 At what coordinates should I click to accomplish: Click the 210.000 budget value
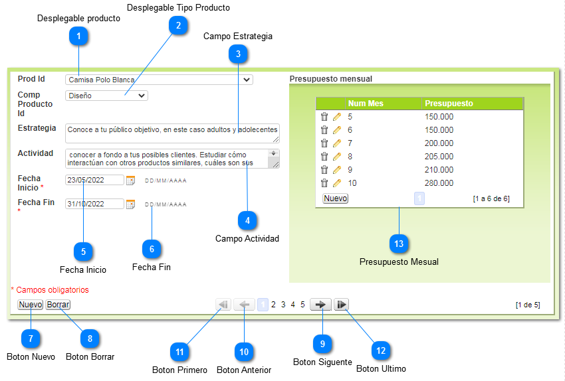pyautogui.click(x=439, y=170)
